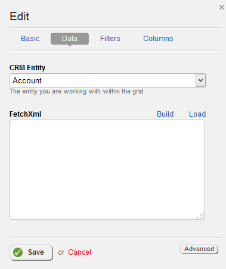Click the Edit dialog heading

click(x=20, y=16)
